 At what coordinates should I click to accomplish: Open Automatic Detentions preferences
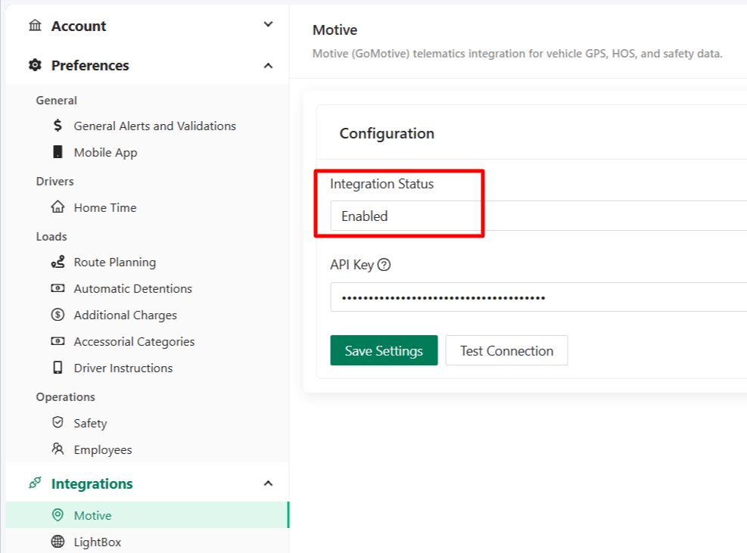pos(133,289)
